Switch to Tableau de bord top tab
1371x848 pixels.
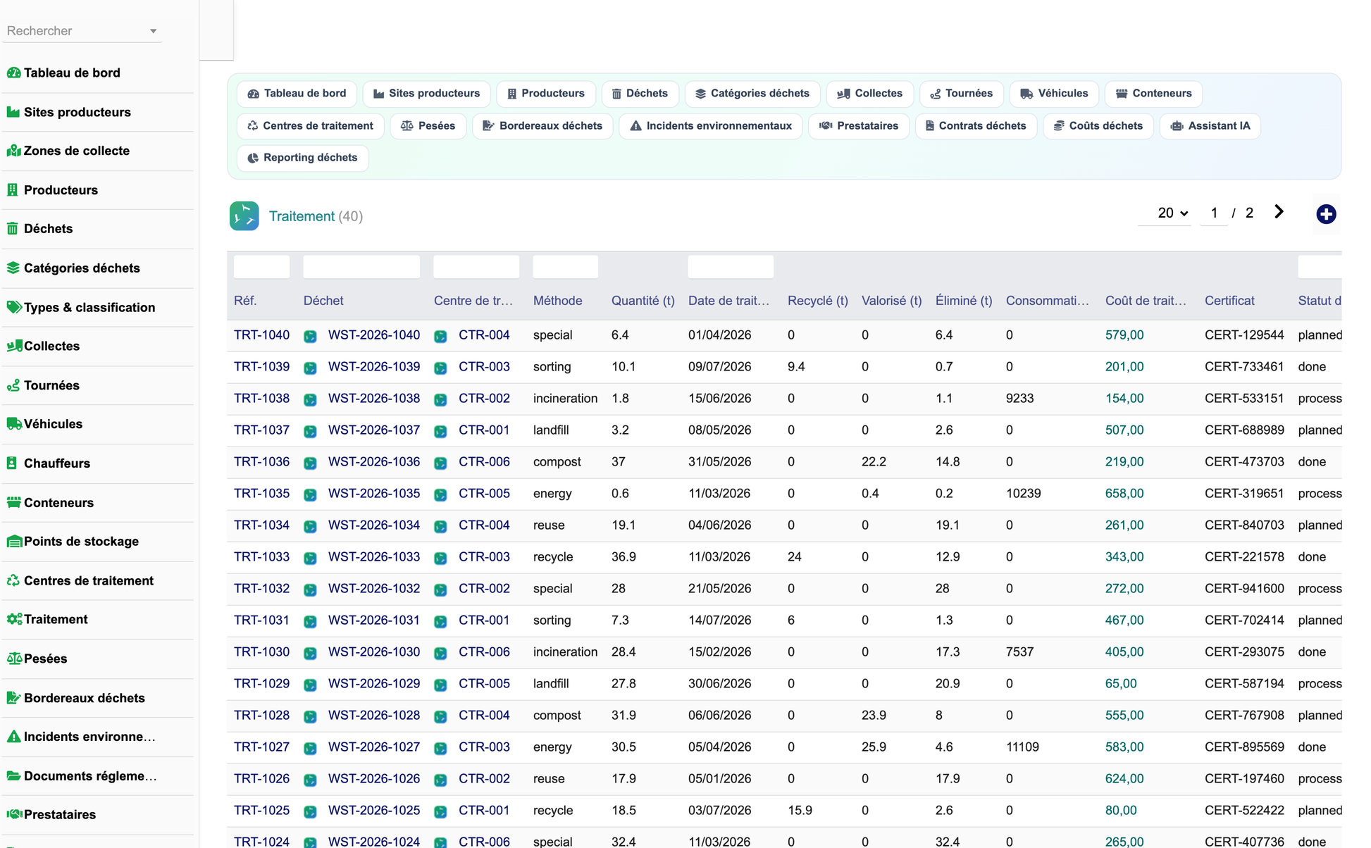297,94
